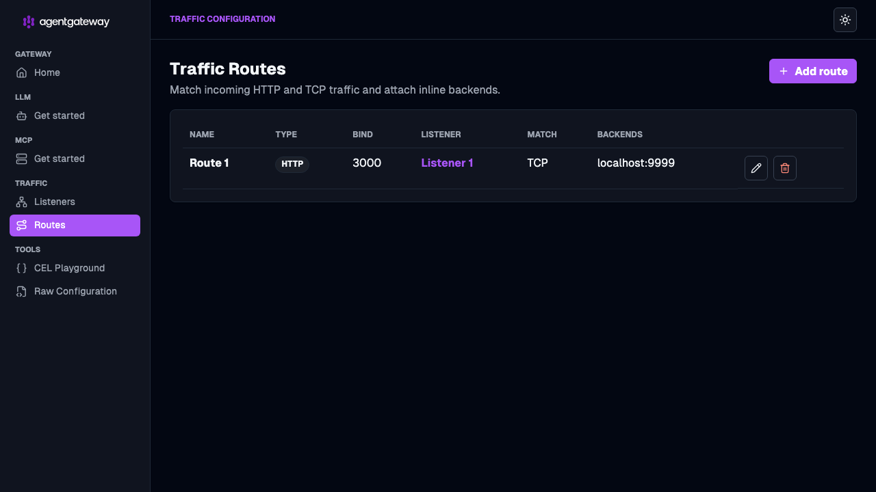
Task: Delete Route 1 using the trash icon
Action: tap(785, 168)
